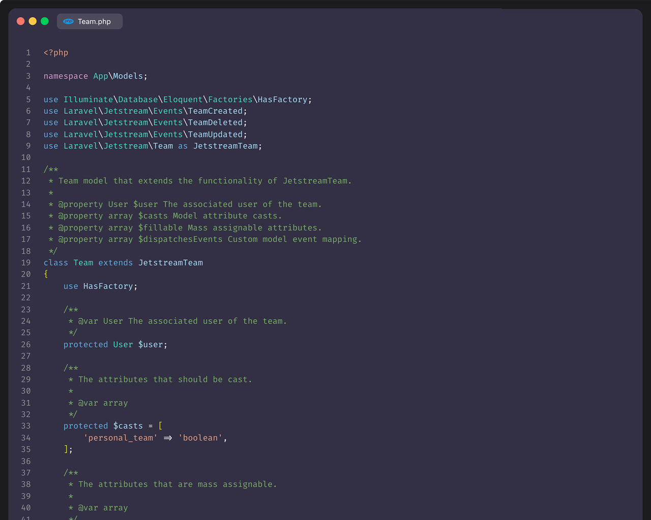Click the namespace App\Models statement

point(95,76)
